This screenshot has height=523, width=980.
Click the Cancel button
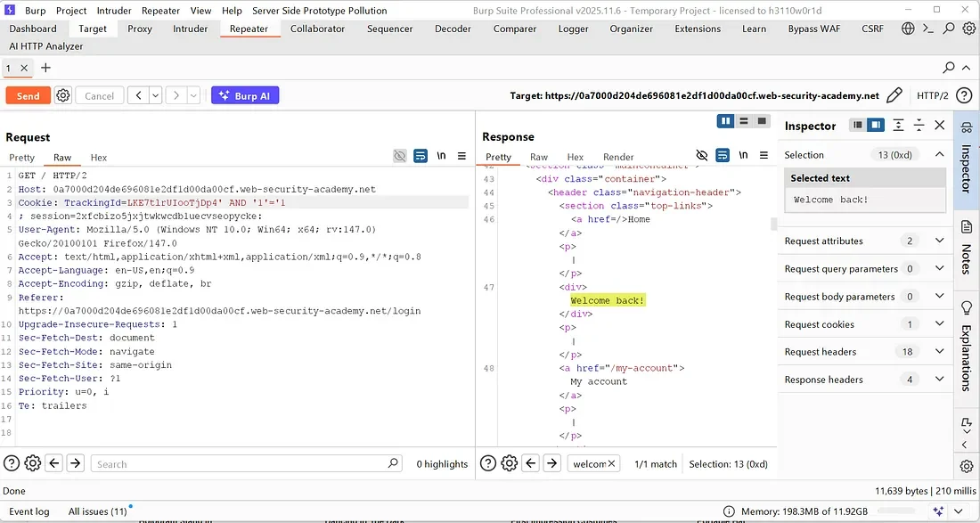99,95
